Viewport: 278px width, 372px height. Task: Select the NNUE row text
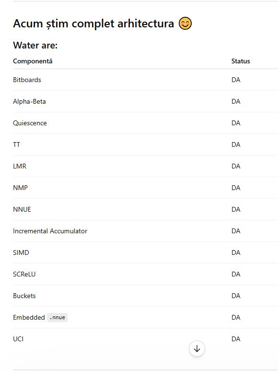click(22, 209)
